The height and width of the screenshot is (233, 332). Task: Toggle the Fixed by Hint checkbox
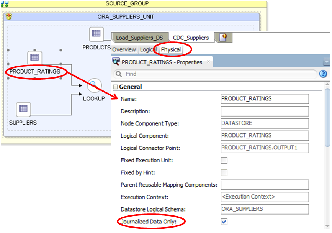click(224, 172)
